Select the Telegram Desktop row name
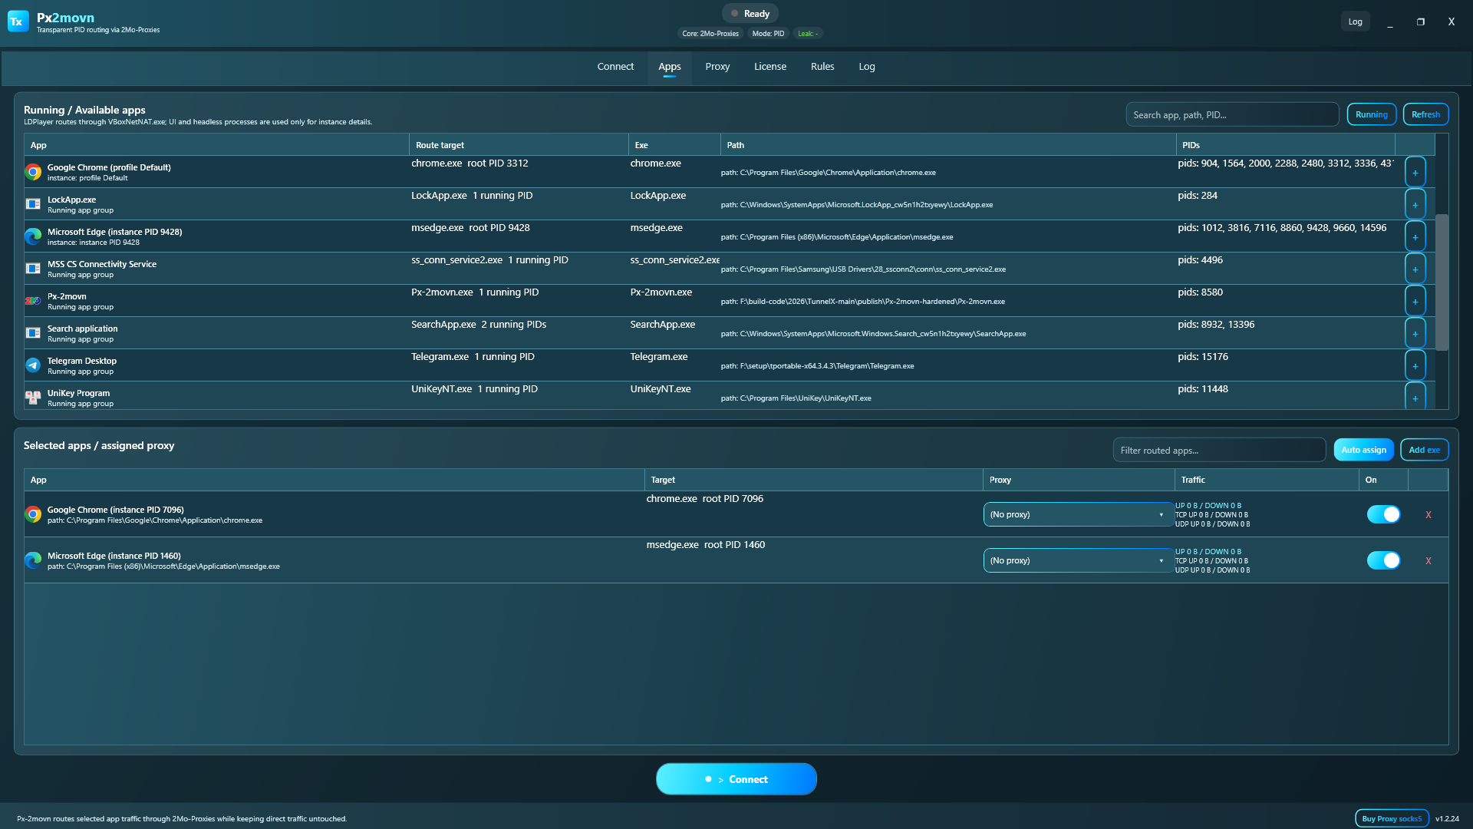This screenshot has height=829, width=1473. (82, 361)
